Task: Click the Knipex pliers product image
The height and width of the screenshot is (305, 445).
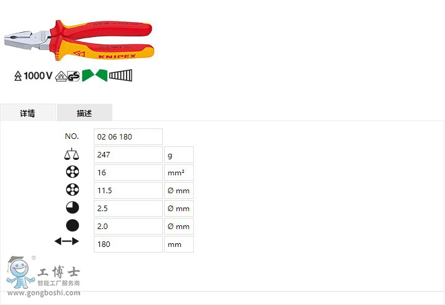Action: point(79,40)
